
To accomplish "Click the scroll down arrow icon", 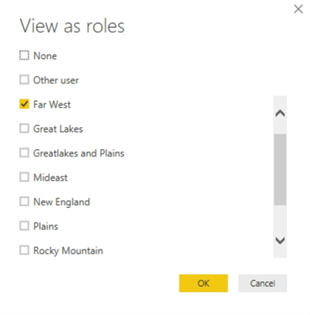I will tap(280, 240).
